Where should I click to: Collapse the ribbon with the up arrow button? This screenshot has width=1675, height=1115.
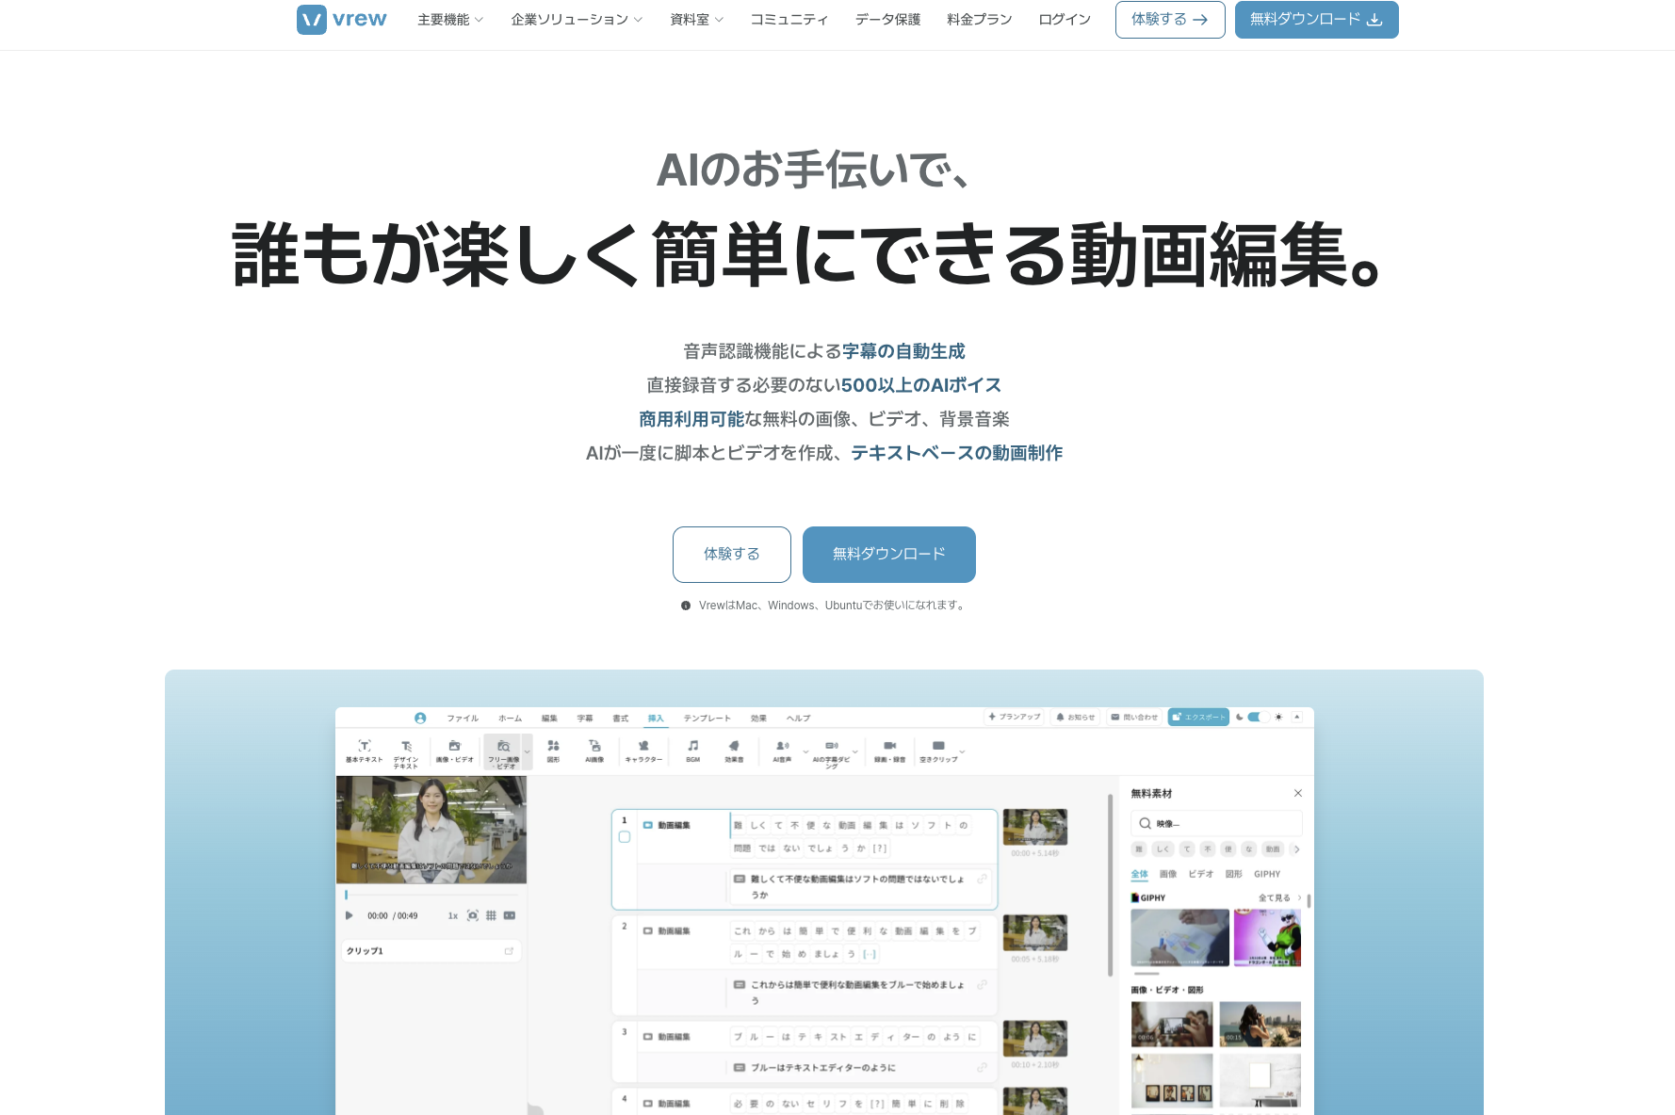click(x=1297, y=717)
